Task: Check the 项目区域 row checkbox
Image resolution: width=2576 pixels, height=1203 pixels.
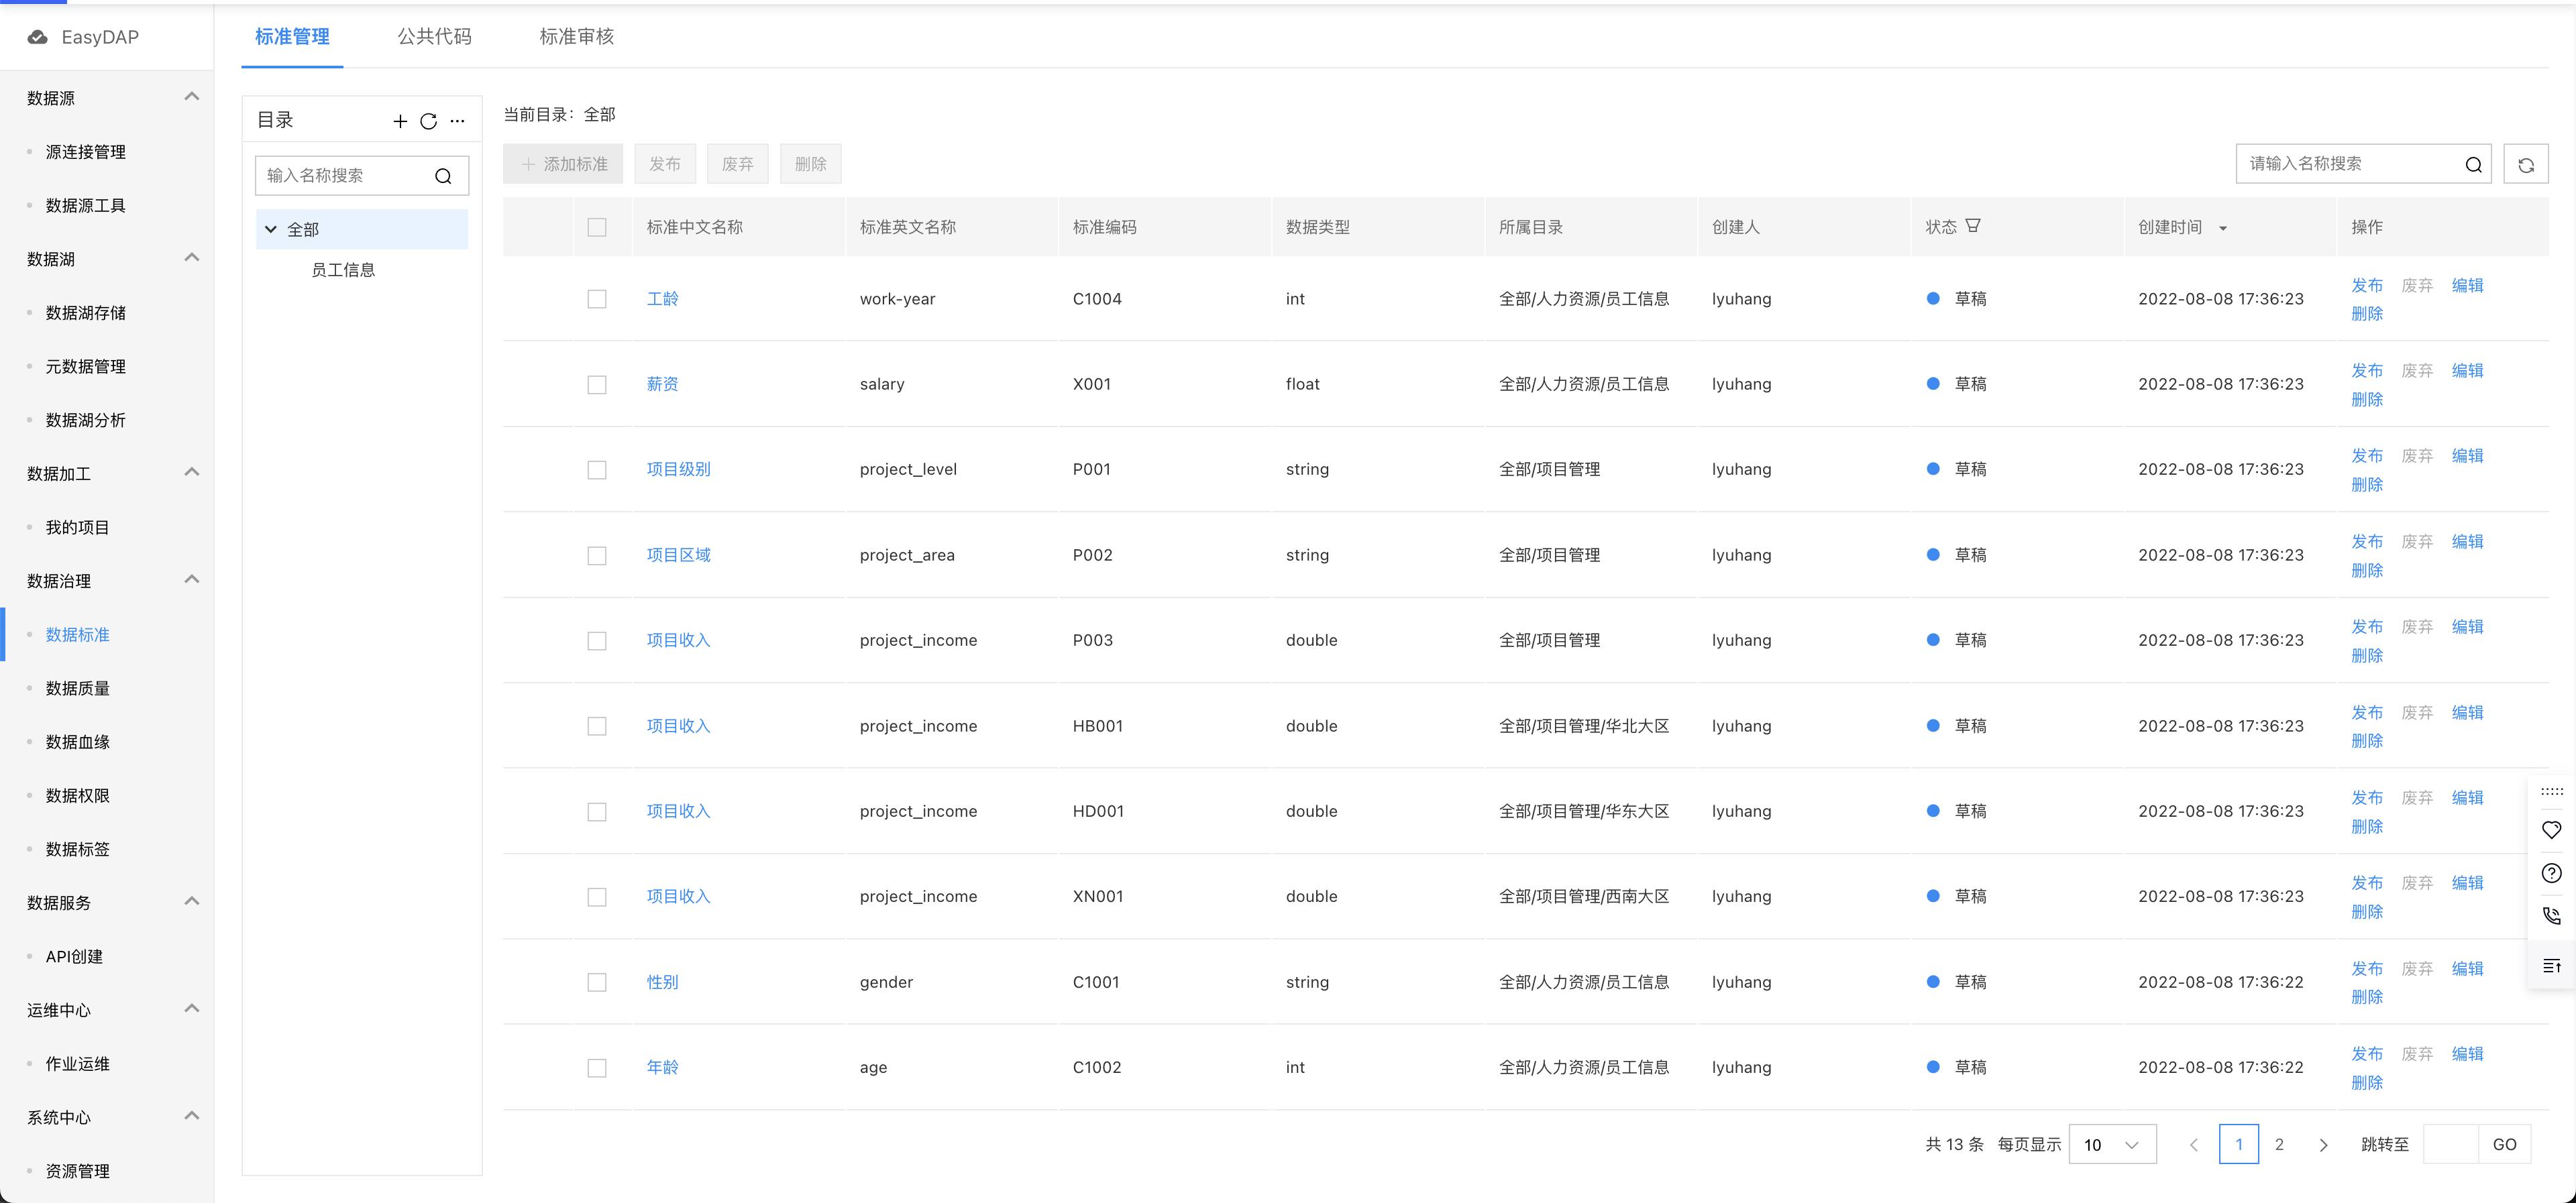Action: pyautogui.click(x=597, y=556)
